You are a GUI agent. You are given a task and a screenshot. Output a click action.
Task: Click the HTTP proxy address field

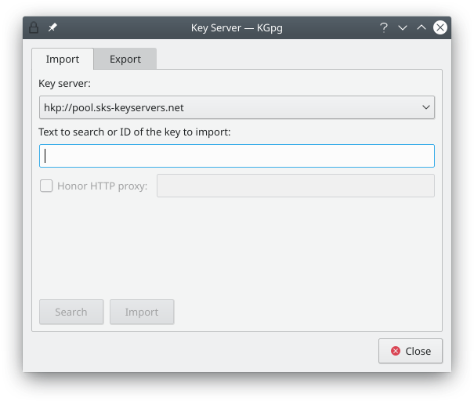click(295, 186)
